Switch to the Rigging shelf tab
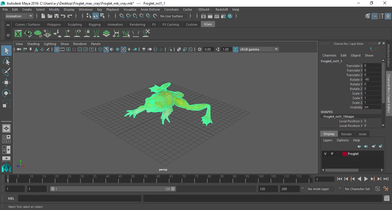The height and width of the screenshot is (210, 392). point(95,25)
